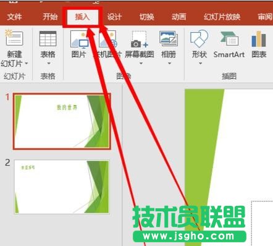The height and width of the screenshot is (246, 273).
Task: Click the 相册 (Photo Album) icon
Action: pyautogui.click(x=169, y=38)
